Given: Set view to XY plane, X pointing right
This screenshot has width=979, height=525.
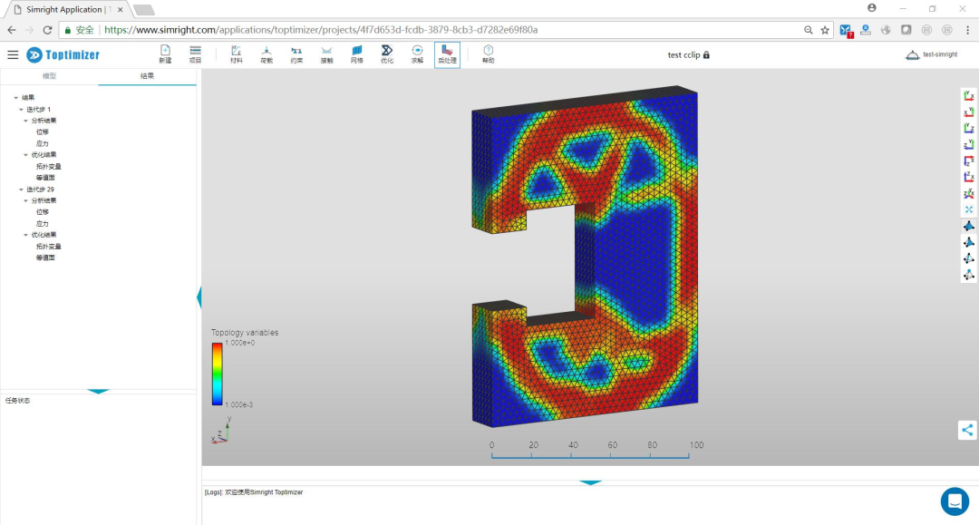Looking at the screenshot, I should [968, 95].
